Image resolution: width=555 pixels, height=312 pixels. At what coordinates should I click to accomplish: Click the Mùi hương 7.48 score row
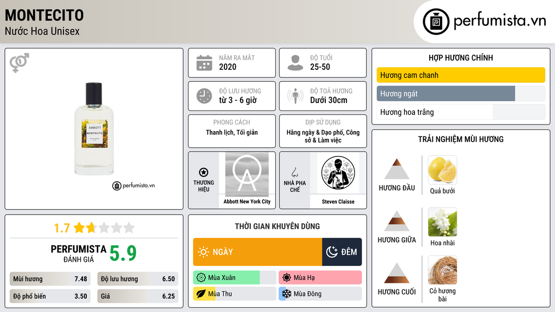50,279
